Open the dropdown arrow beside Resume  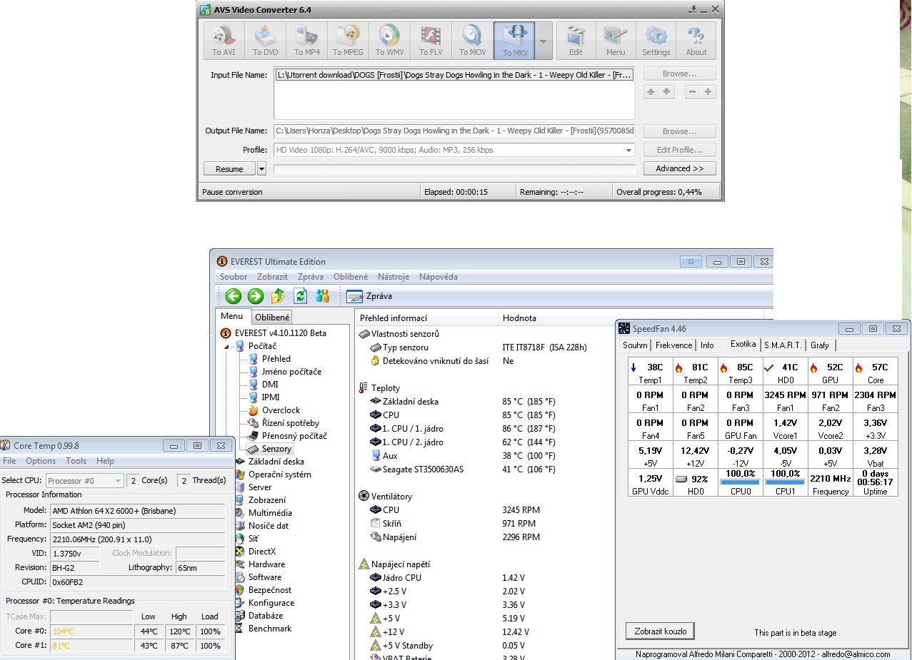coord(261,169)
